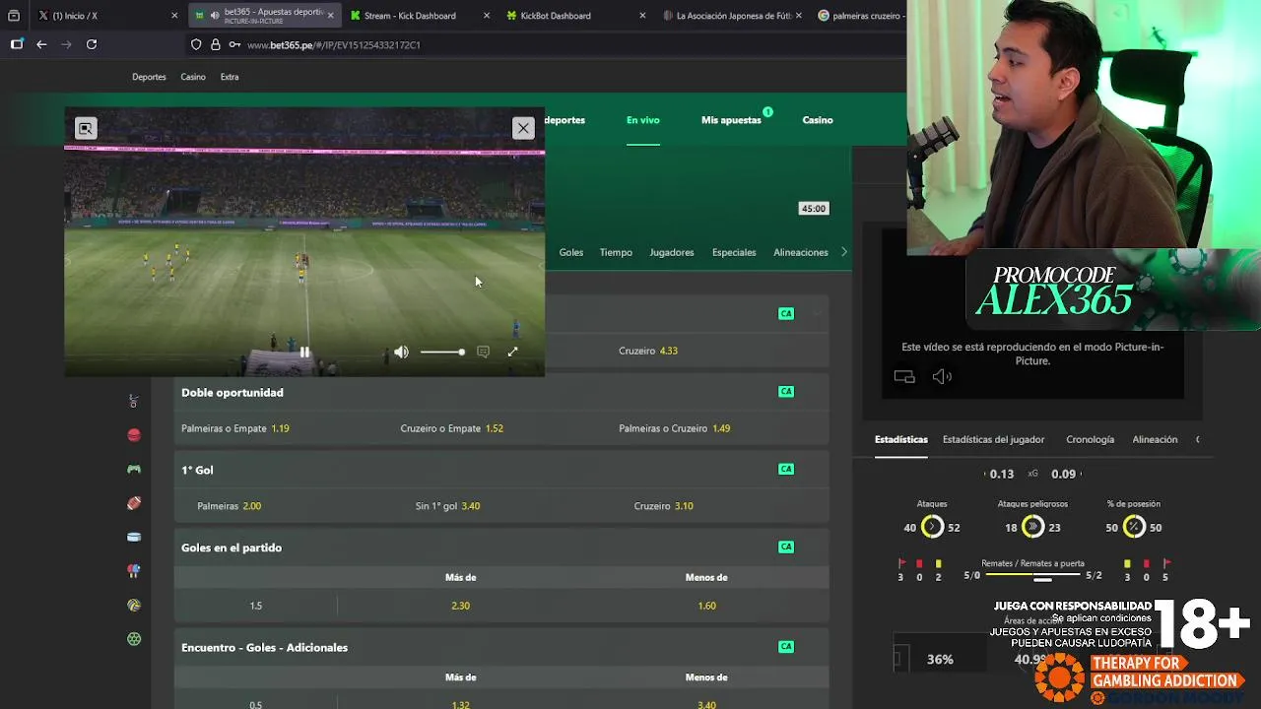
Task: Click the shield tracking protection icon
Action: click(196, 44)
